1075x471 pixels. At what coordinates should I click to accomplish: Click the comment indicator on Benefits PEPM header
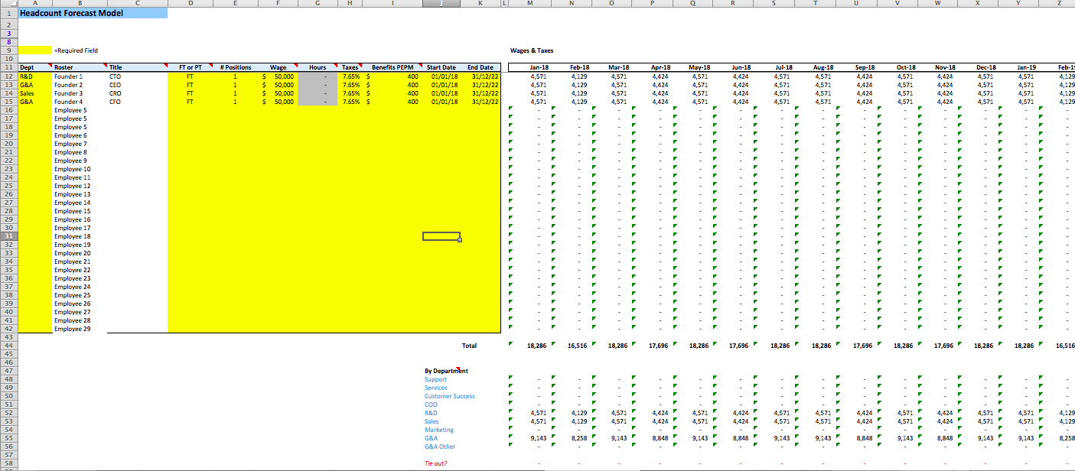419,67
